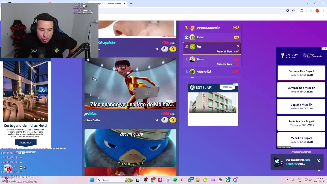Click Zico's name in the leaderboard
Screen dimensions: 327x184
point(199,47)
